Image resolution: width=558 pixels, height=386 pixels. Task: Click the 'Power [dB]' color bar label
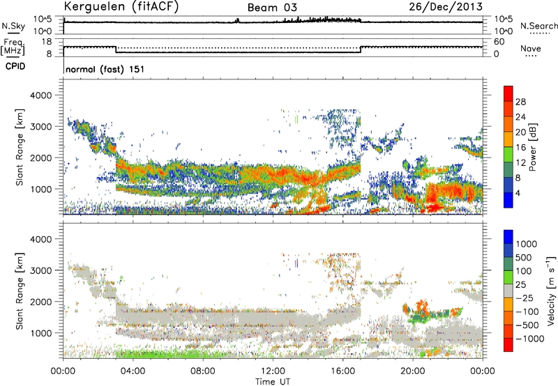533,148
